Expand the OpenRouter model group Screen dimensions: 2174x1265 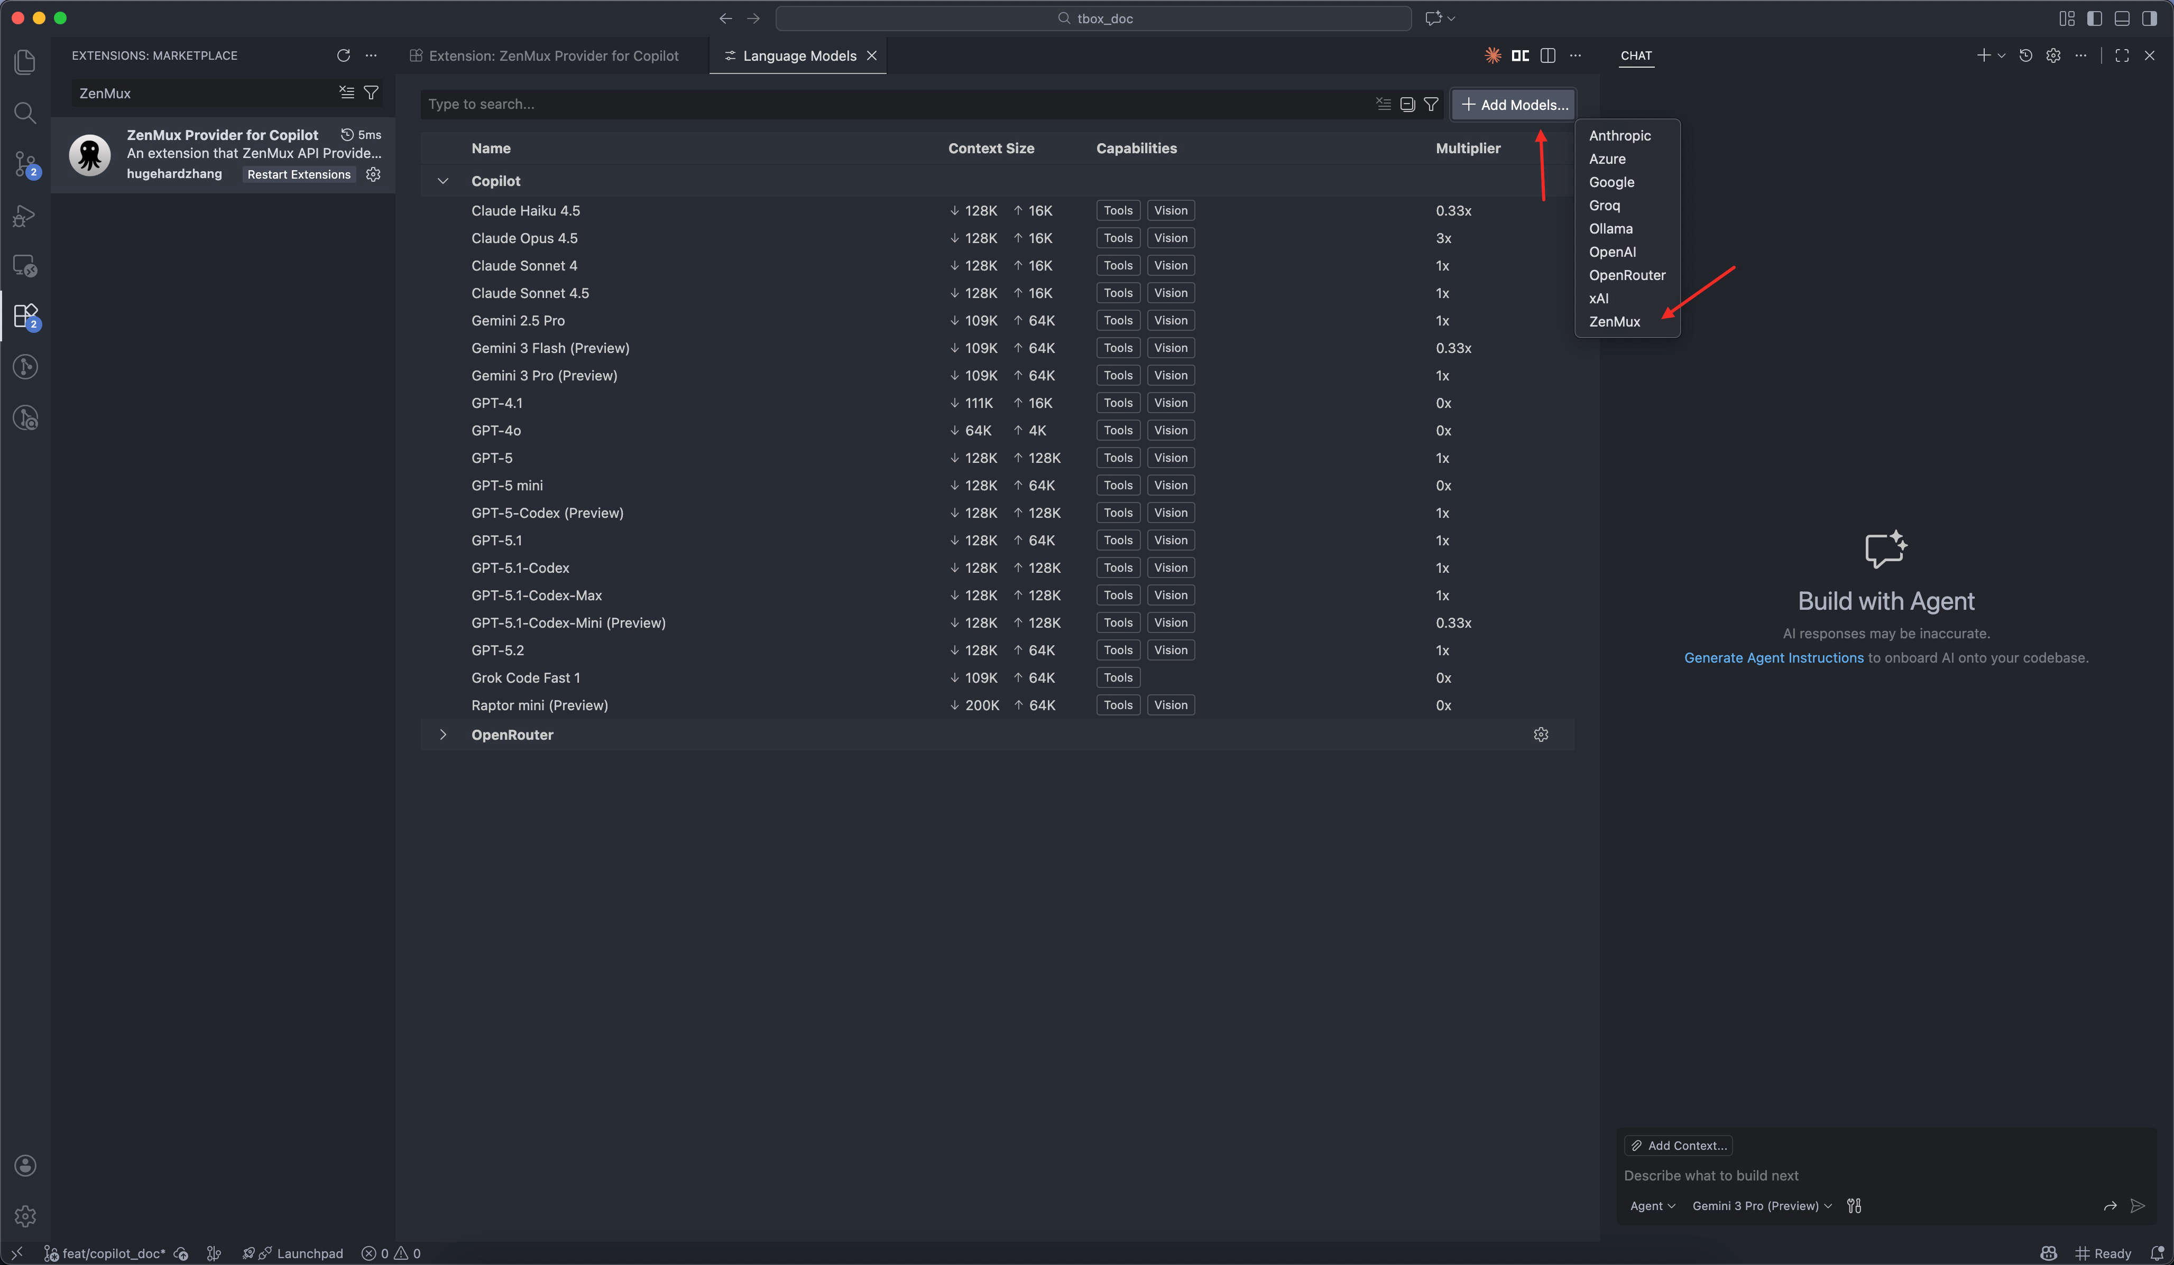tap(443, 734)
